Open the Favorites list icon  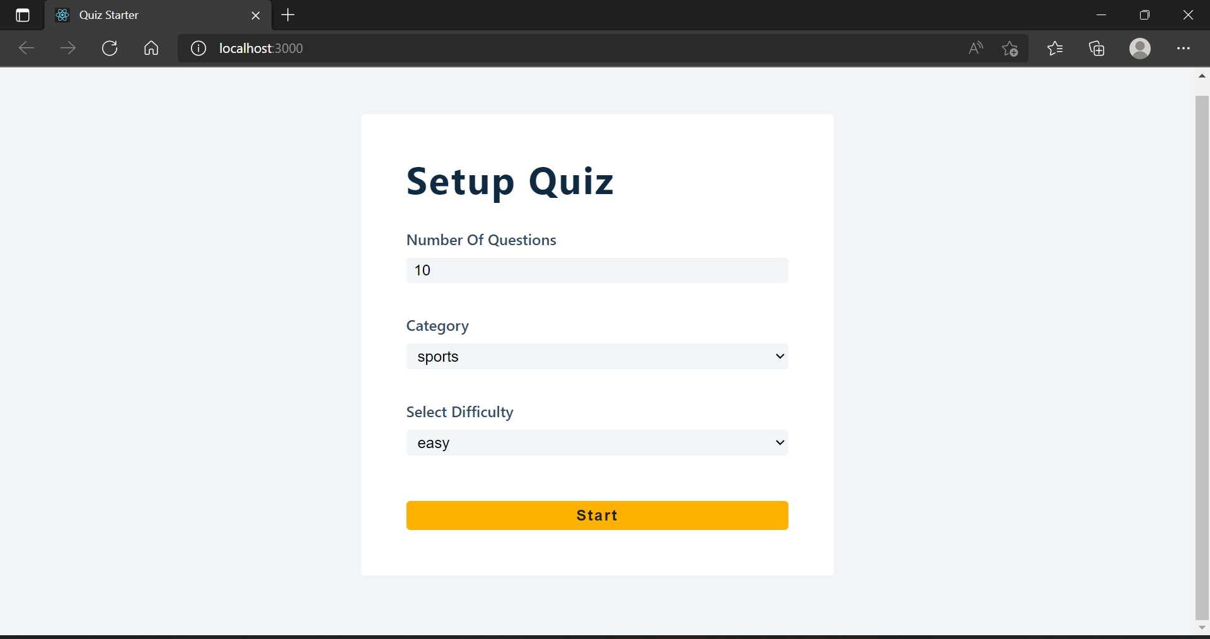pyautogui.click(x=1055, y=49)
